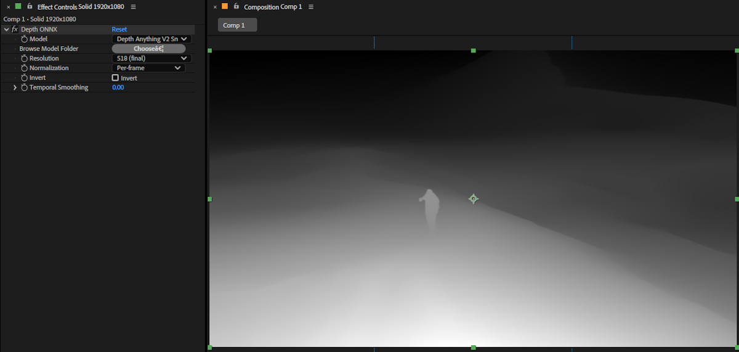Toggle the Invert property stopwatch icon
739x352 pixels.
tap(25, 78)
